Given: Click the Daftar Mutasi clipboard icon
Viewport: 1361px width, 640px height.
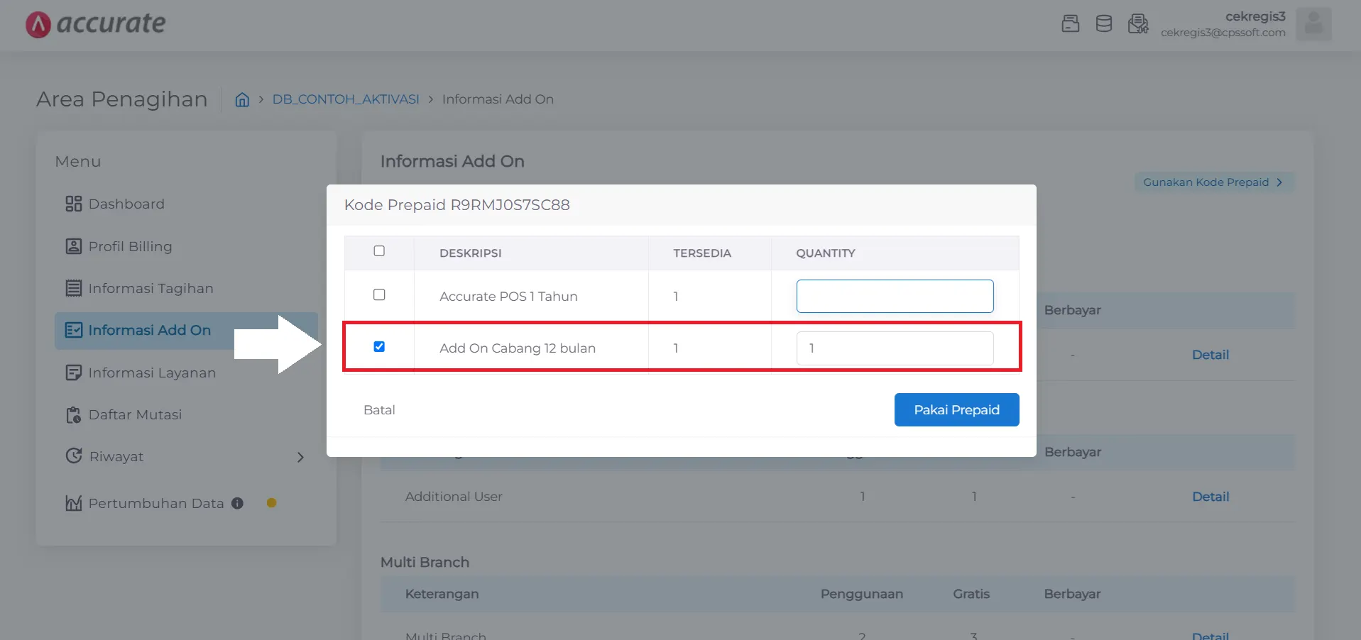Looking at the screenshot, I should (73, 414).
